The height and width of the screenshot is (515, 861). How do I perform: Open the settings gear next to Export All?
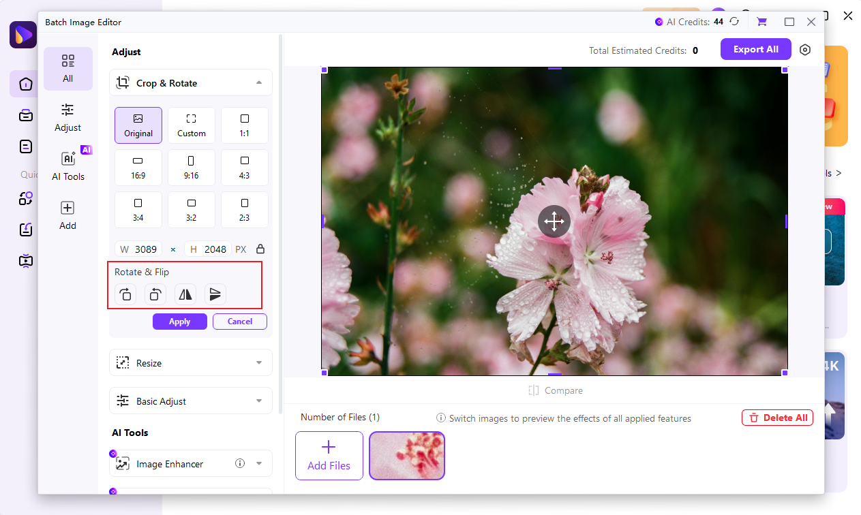805,50
